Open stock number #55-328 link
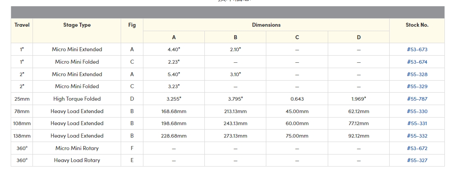This screenshot has height=171, width=452. (417, 74)
